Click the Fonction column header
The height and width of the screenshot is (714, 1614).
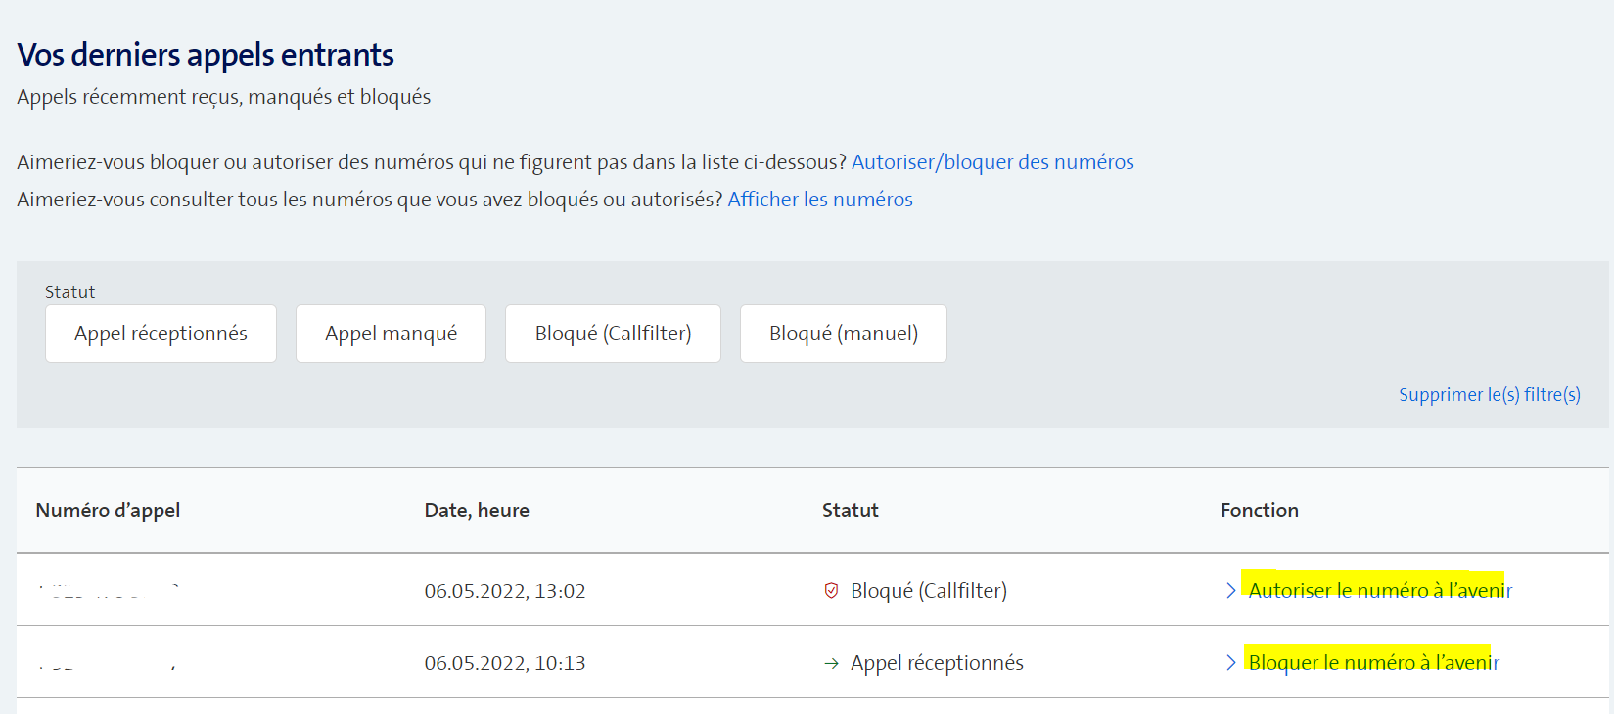[1259, 511]
